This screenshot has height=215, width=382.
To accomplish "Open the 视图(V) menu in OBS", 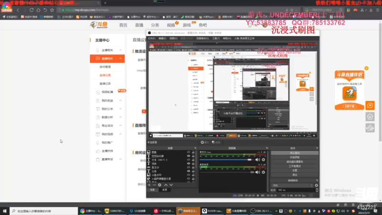I will click(173, 39).
